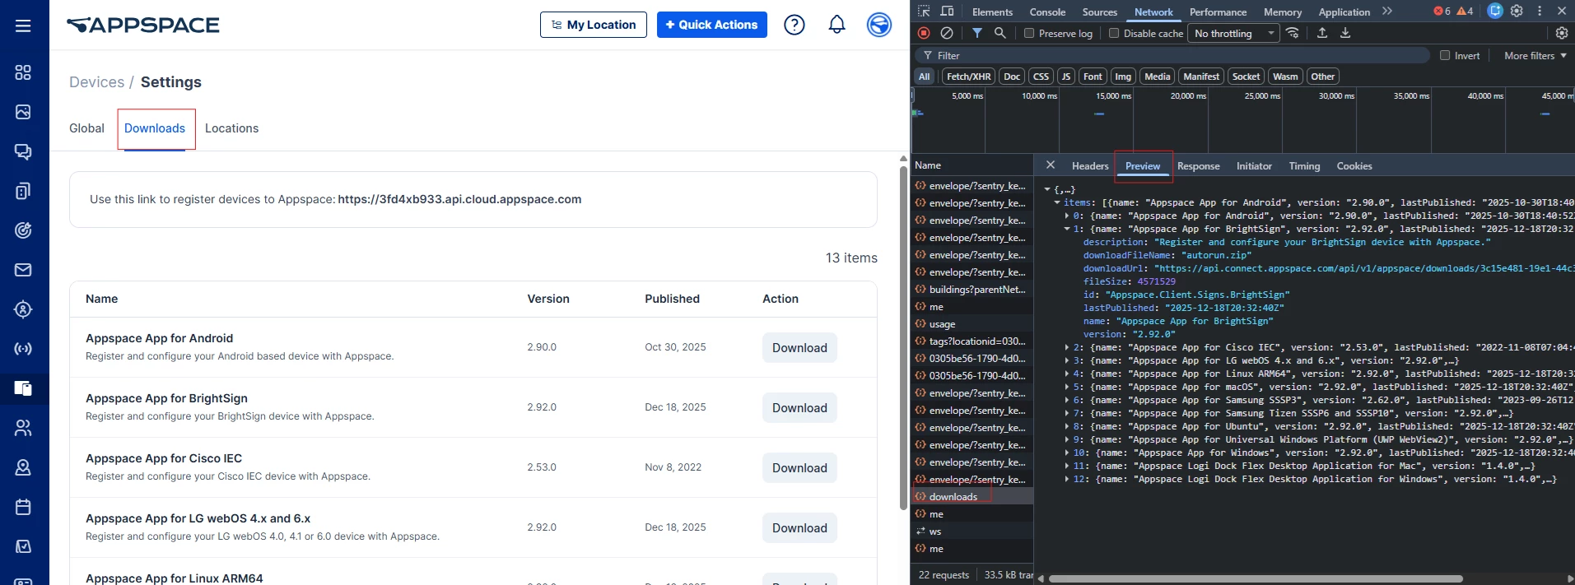Open the More filters dropdown
The image size is (1575, 585).
pyautogui.click(x=1535, y=55)
